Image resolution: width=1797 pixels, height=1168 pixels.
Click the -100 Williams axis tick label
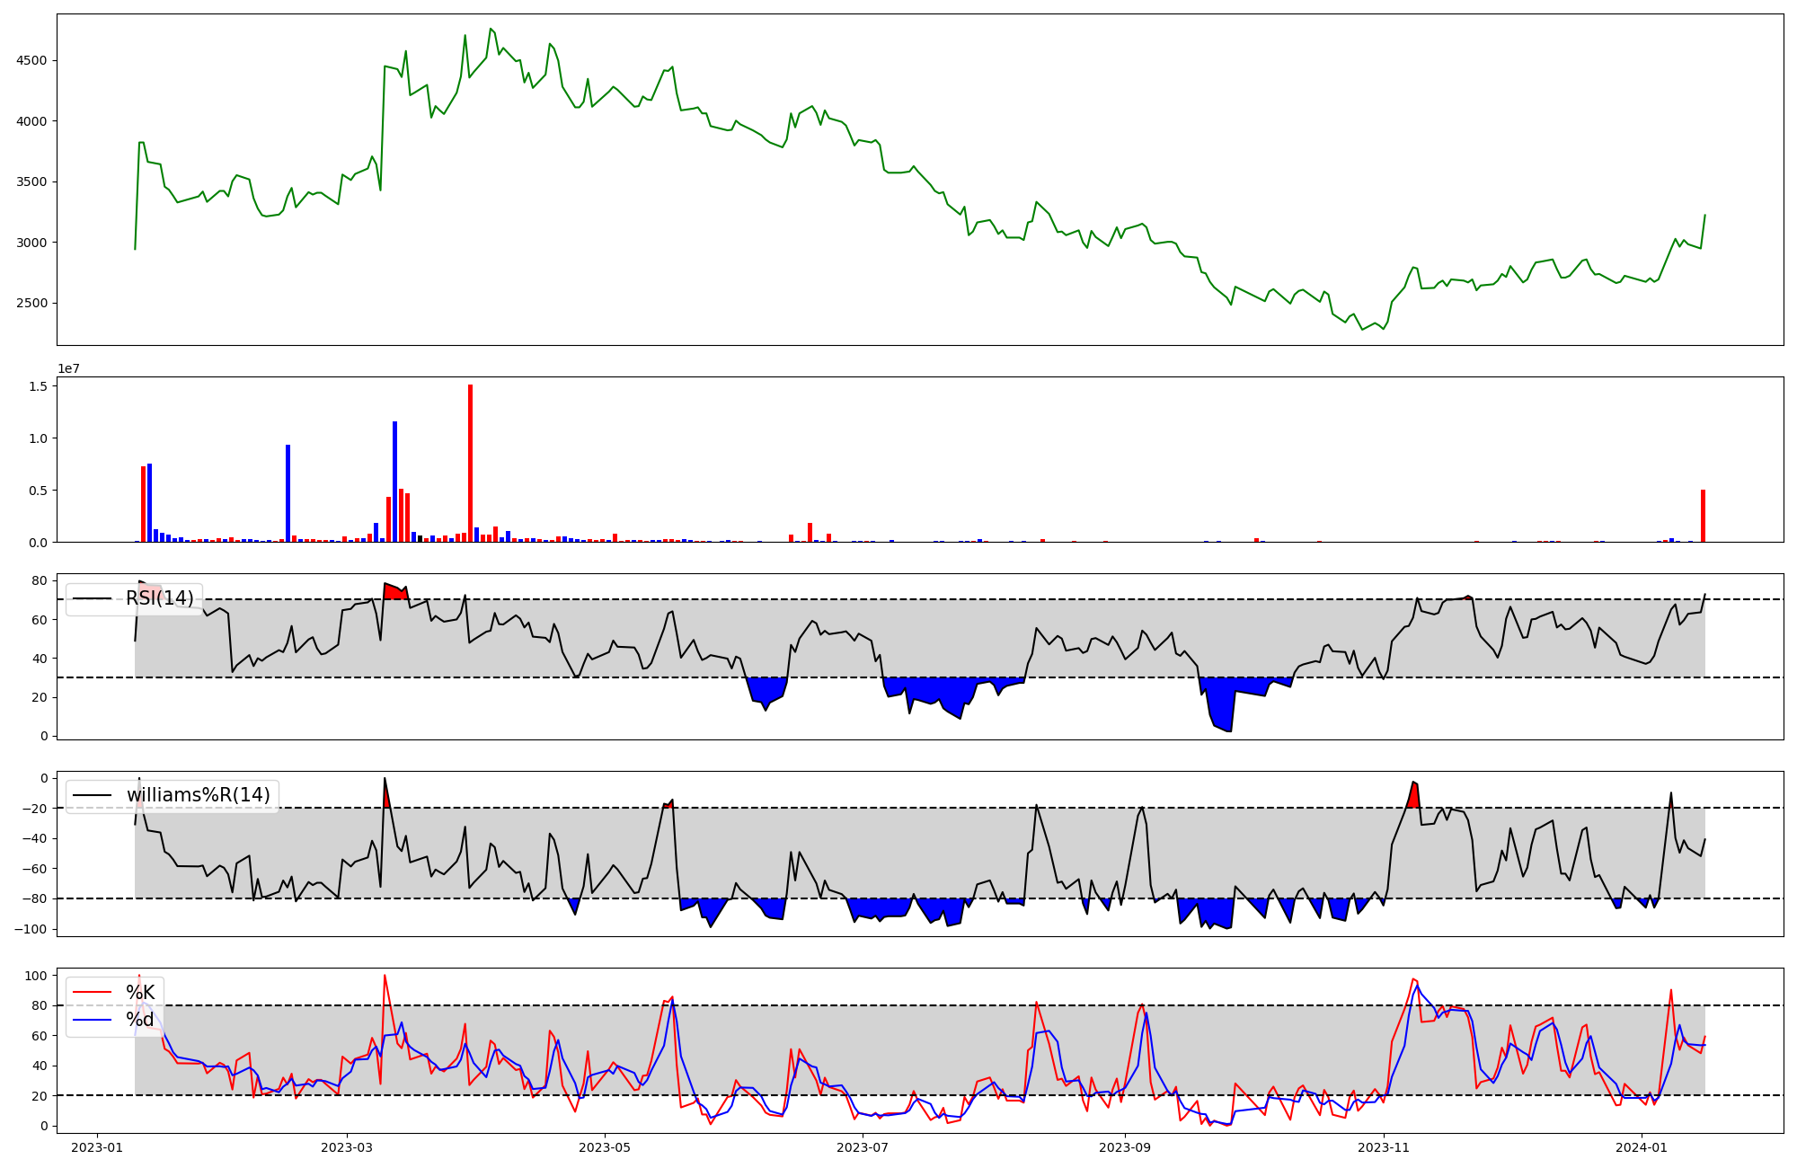coord(31,929)
